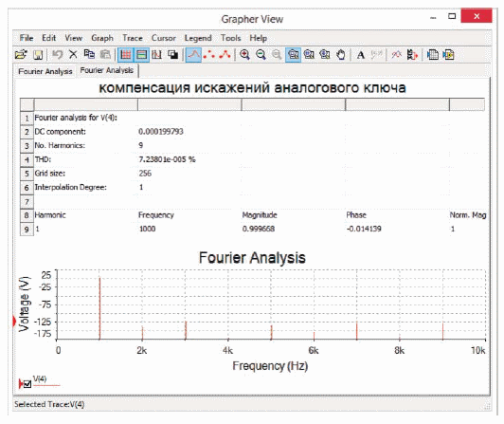The height and width of the screenshot is (424, 504).
Task: Click the Frequency (Hz) axis label
Action: [x=270, y=366]
